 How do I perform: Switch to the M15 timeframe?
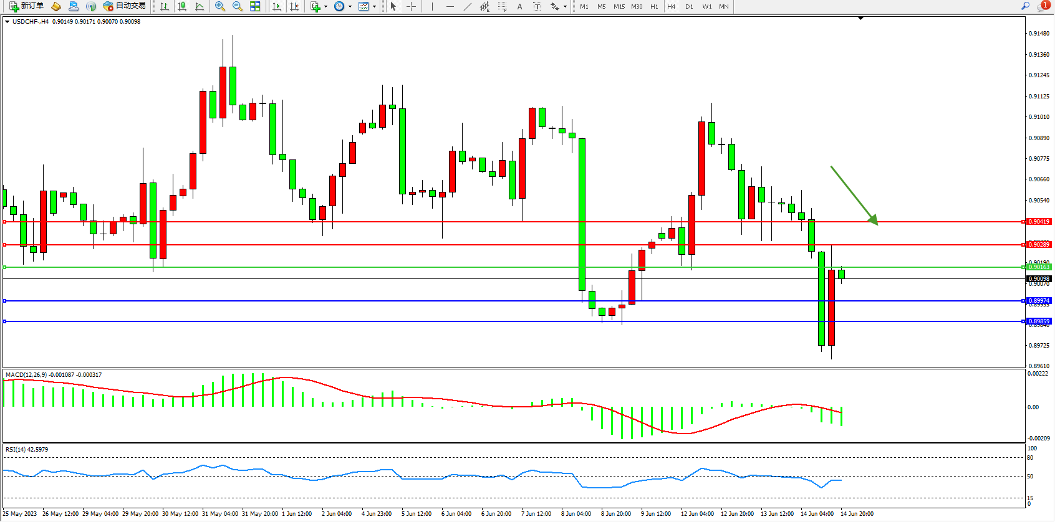coord(619,6)
